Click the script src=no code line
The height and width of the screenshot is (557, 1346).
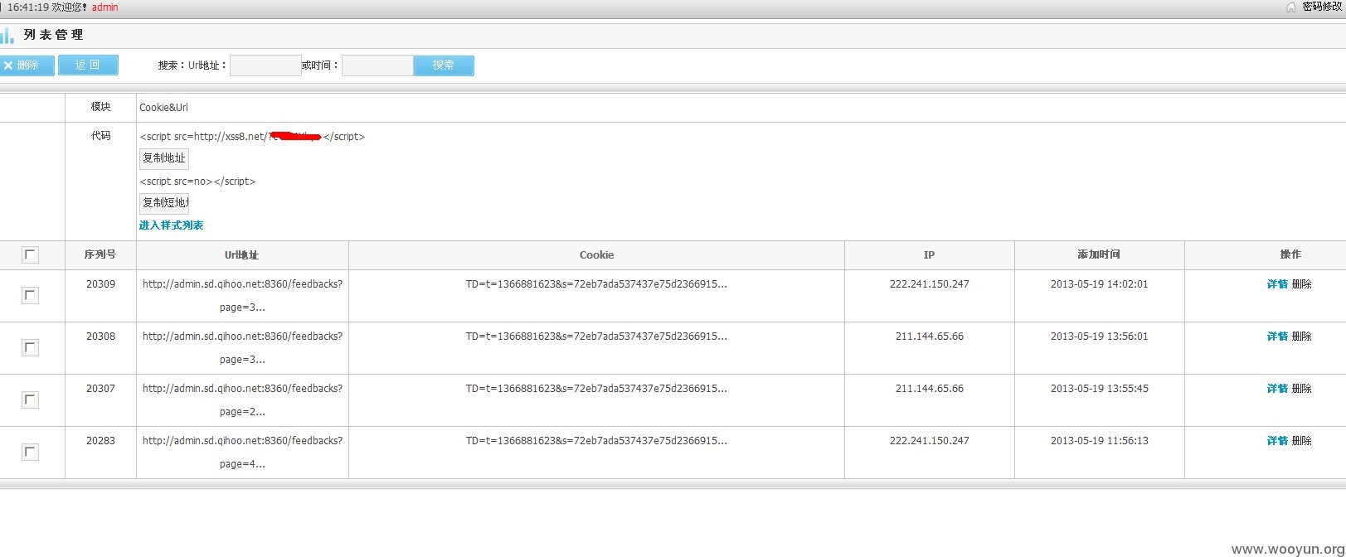point(197,182)
